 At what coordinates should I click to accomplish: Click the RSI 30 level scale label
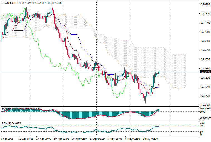(202, 131)
